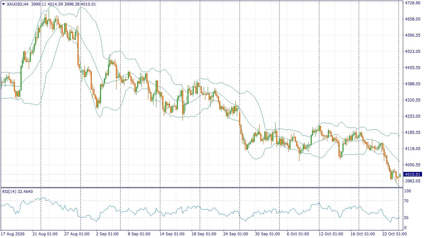424x238 pixels.
Task: Click the 4590.55 price axis label
Action: pyautogui.click(x=412, y=35)
